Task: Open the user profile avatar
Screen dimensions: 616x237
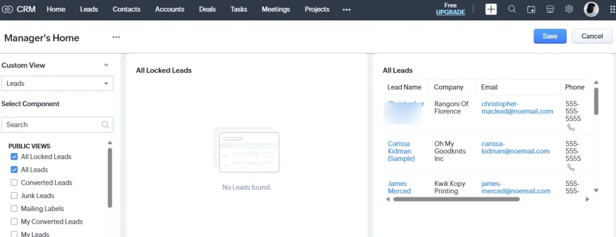Action: tap(591, 9)
